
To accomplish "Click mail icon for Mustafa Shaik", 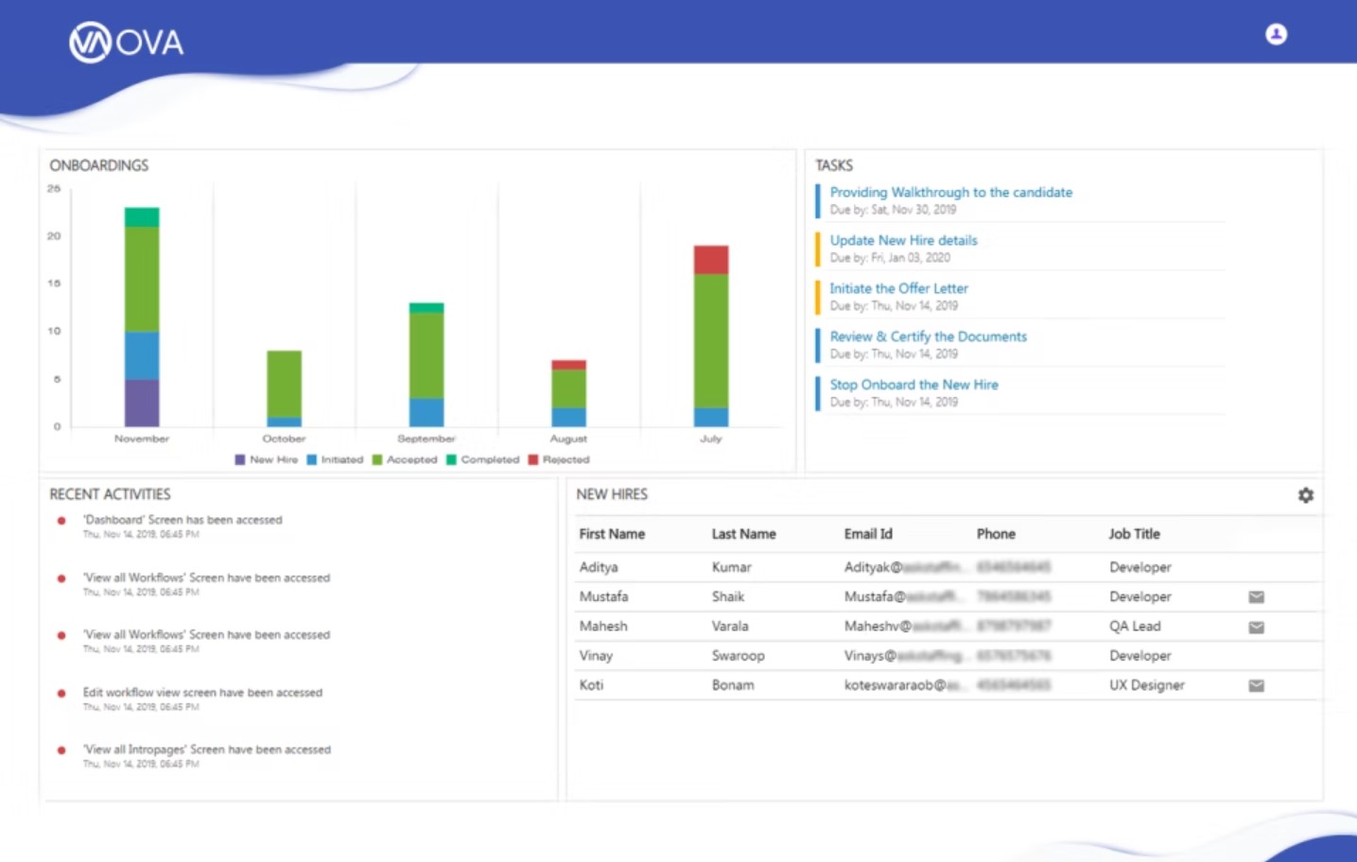I will pos(1256,597).
